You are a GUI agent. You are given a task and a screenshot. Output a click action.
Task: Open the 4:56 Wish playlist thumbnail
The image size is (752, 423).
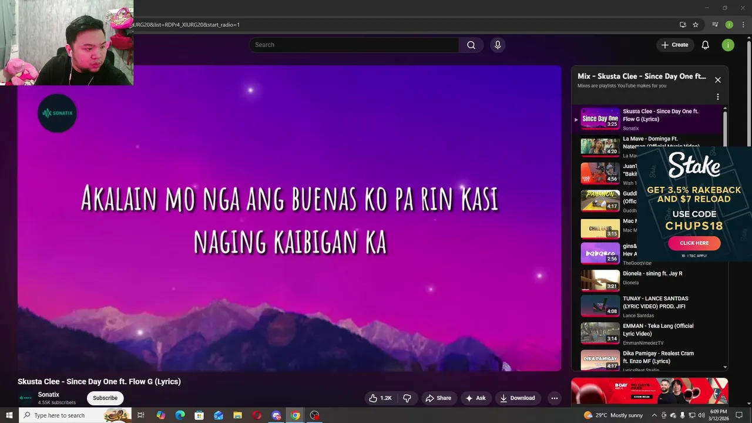(x=600, y=174)
